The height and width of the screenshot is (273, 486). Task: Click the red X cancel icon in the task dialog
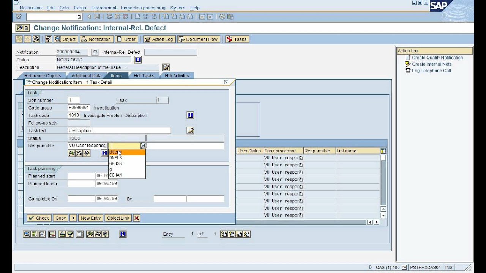137,218
